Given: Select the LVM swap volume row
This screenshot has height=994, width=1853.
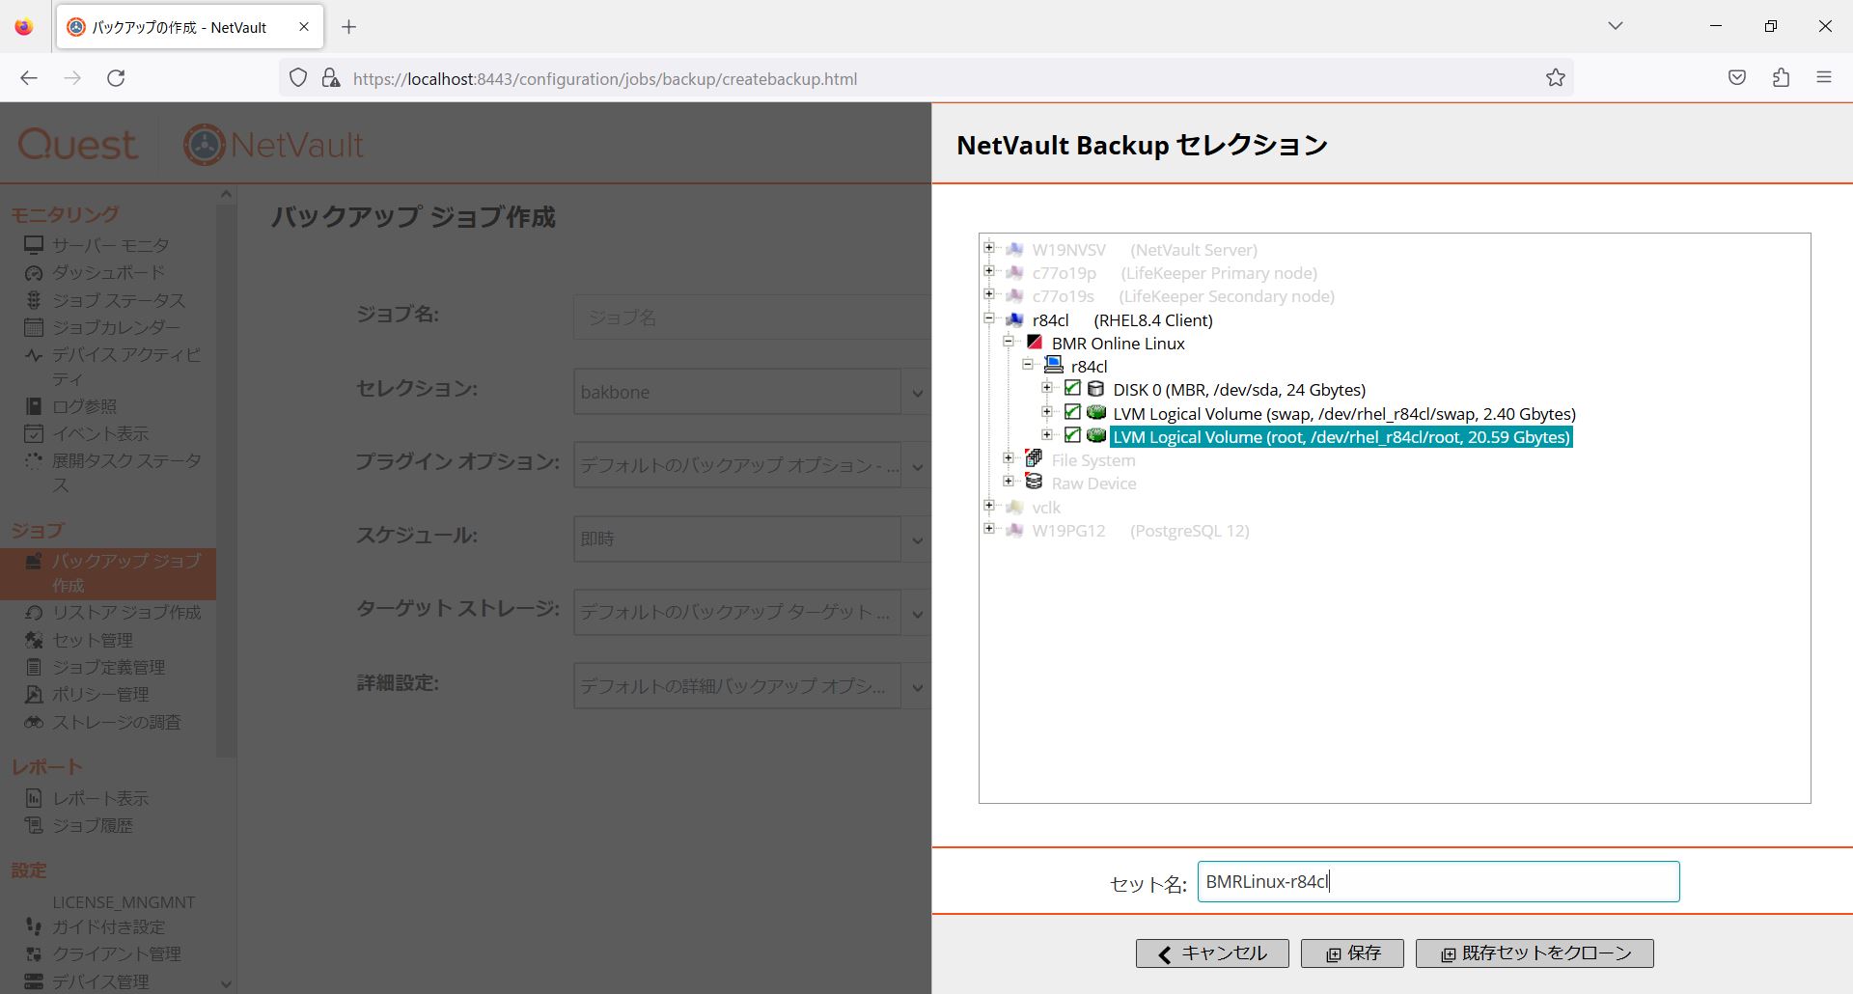Looking at the screenshot, I should (1344, 413).
